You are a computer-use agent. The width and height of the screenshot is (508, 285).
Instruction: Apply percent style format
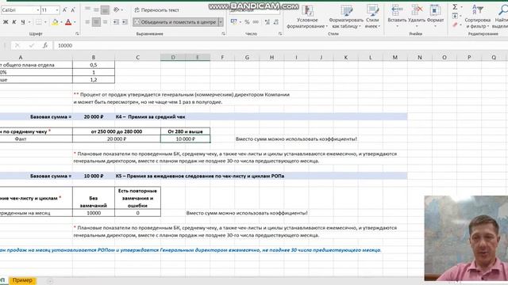click(x=247, y=22)
